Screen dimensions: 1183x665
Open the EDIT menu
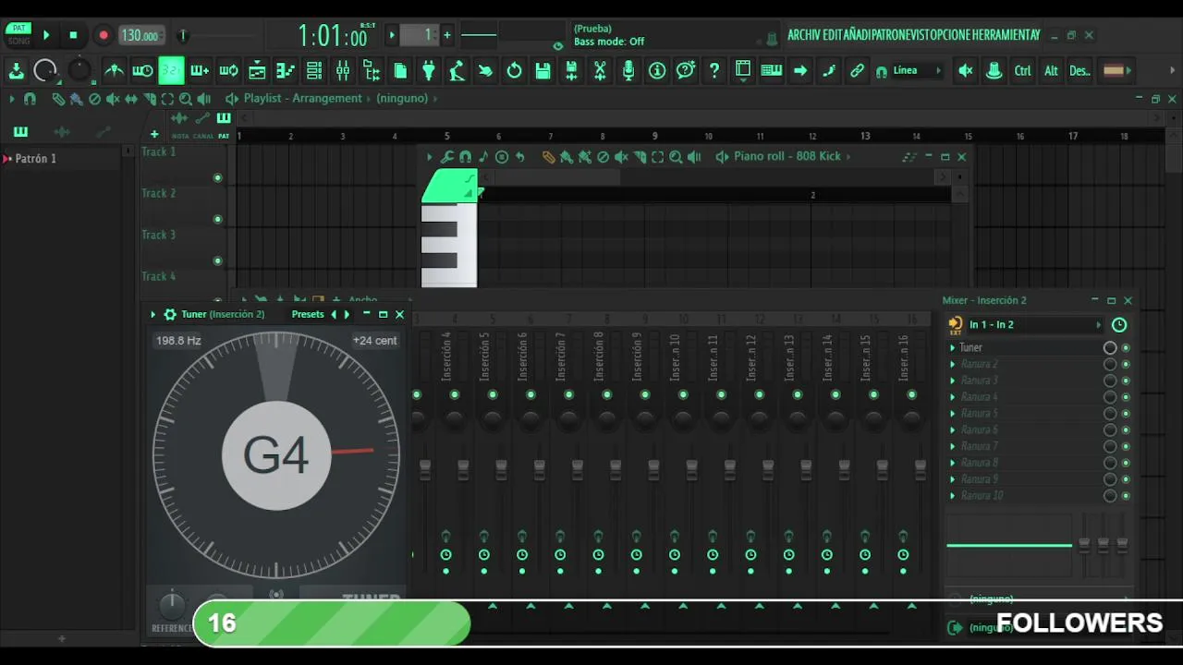833,35
